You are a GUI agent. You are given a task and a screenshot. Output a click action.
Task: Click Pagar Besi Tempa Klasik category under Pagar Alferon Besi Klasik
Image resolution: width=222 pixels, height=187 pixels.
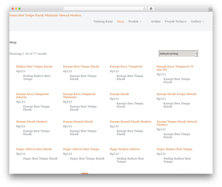[x=40, y=159]
